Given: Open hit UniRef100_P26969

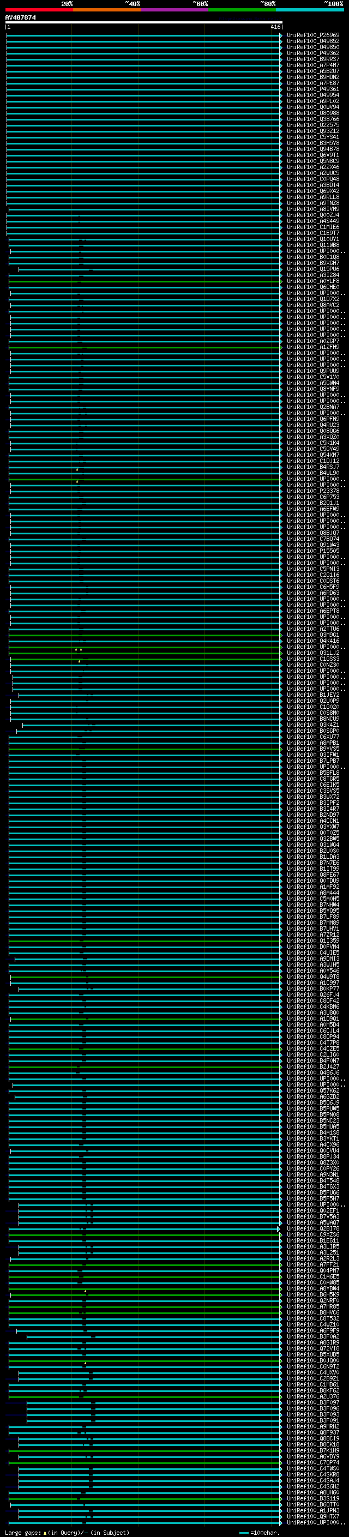Looking at the screenshot, I should (312, 35).
